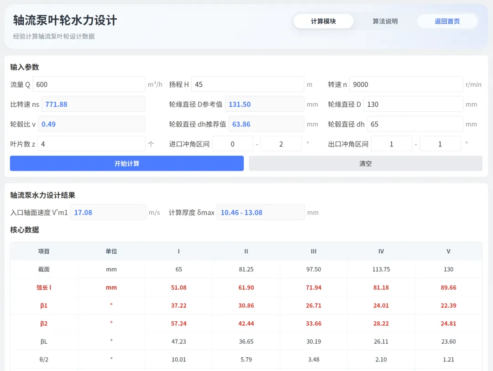Click the 进口冲角区间 lower bound field

tap(232, 144)
